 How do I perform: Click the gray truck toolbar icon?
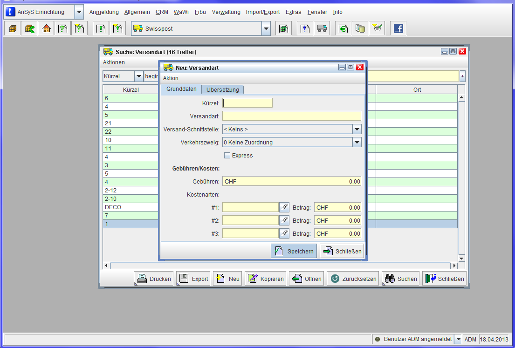pyautogui.click(x=322, y=28)
